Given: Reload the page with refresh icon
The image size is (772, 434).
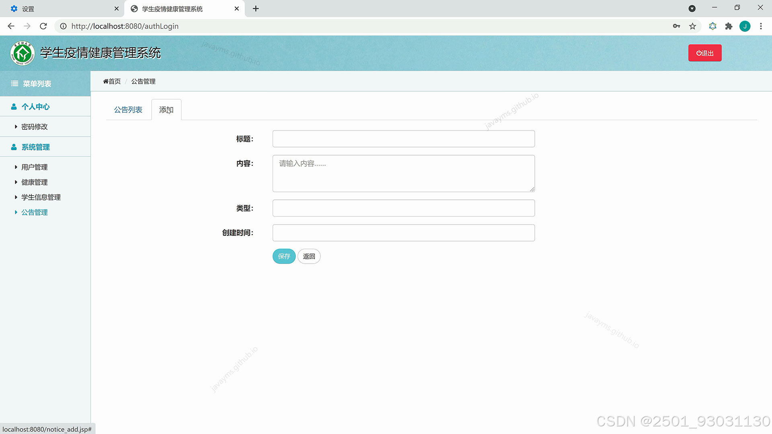Looking at the screenshot, I should coord(43,26).
